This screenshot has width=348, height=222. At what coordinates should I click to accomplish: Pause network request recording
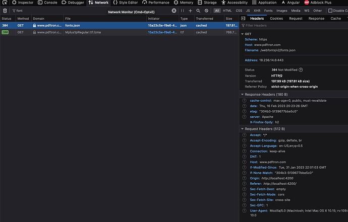(182, 11)
